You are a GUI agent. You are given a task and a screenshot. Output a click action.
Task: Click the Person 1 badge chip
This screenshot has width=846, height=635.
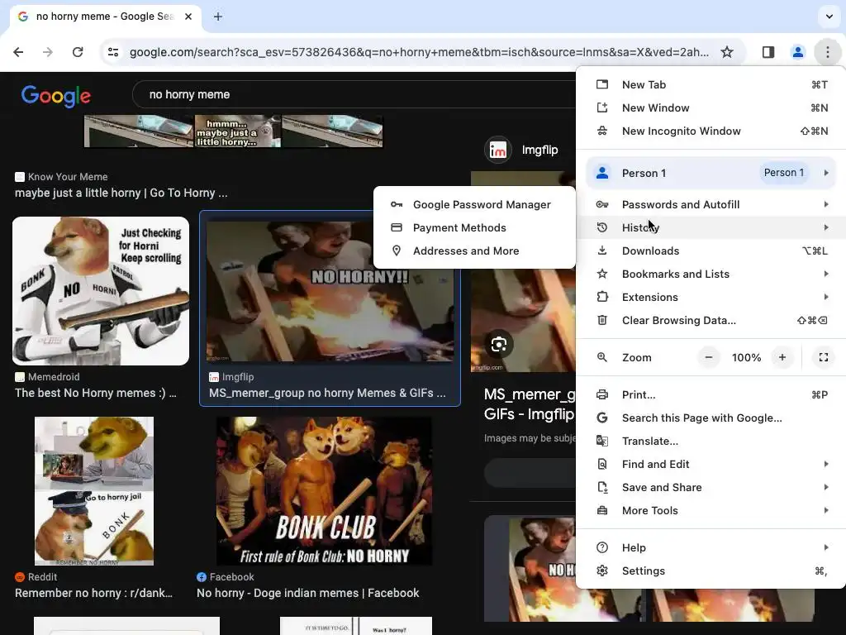[x=784, y=173]
